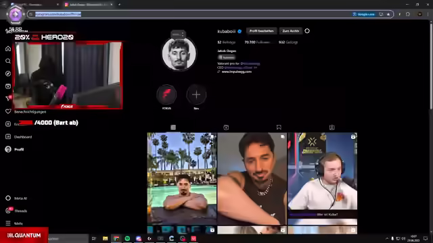Open the FOCUS story highlight
The height and width of the screenshot is (243, 433).
[x=166, y=94]
